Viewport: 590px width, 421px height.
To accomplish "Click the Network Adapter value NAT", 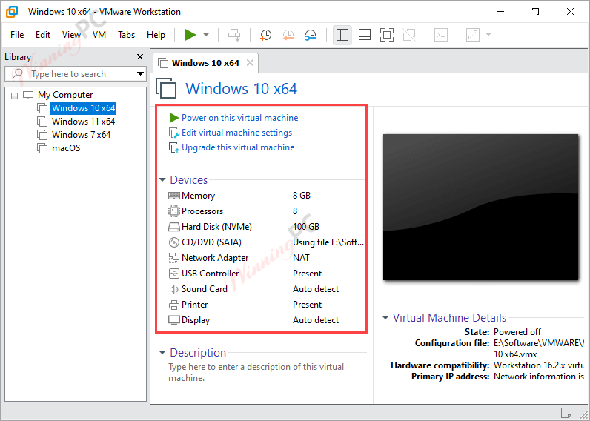I will pyautogui.click(x=301, y=258).
